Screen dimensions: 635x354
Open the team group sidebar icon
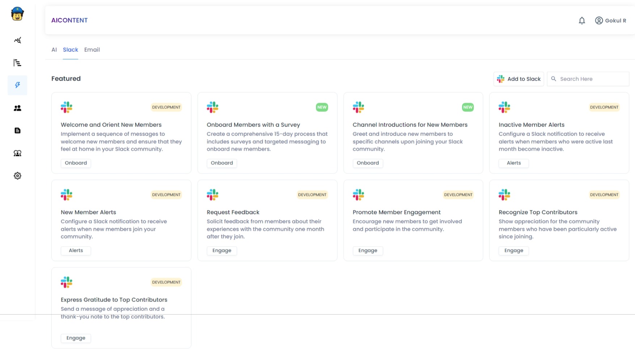coord(17,153)
